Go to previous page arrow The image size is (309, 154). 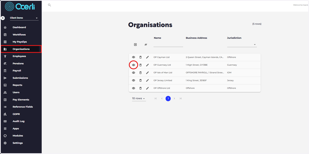click(x=162, y=98)
